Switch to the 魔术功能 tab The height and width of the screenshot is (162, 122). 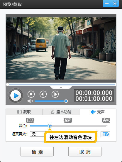(61, 112)
